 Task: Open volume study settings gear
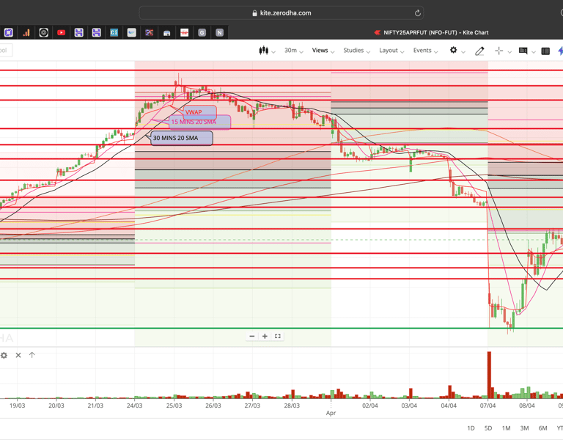tap(4, 355)
